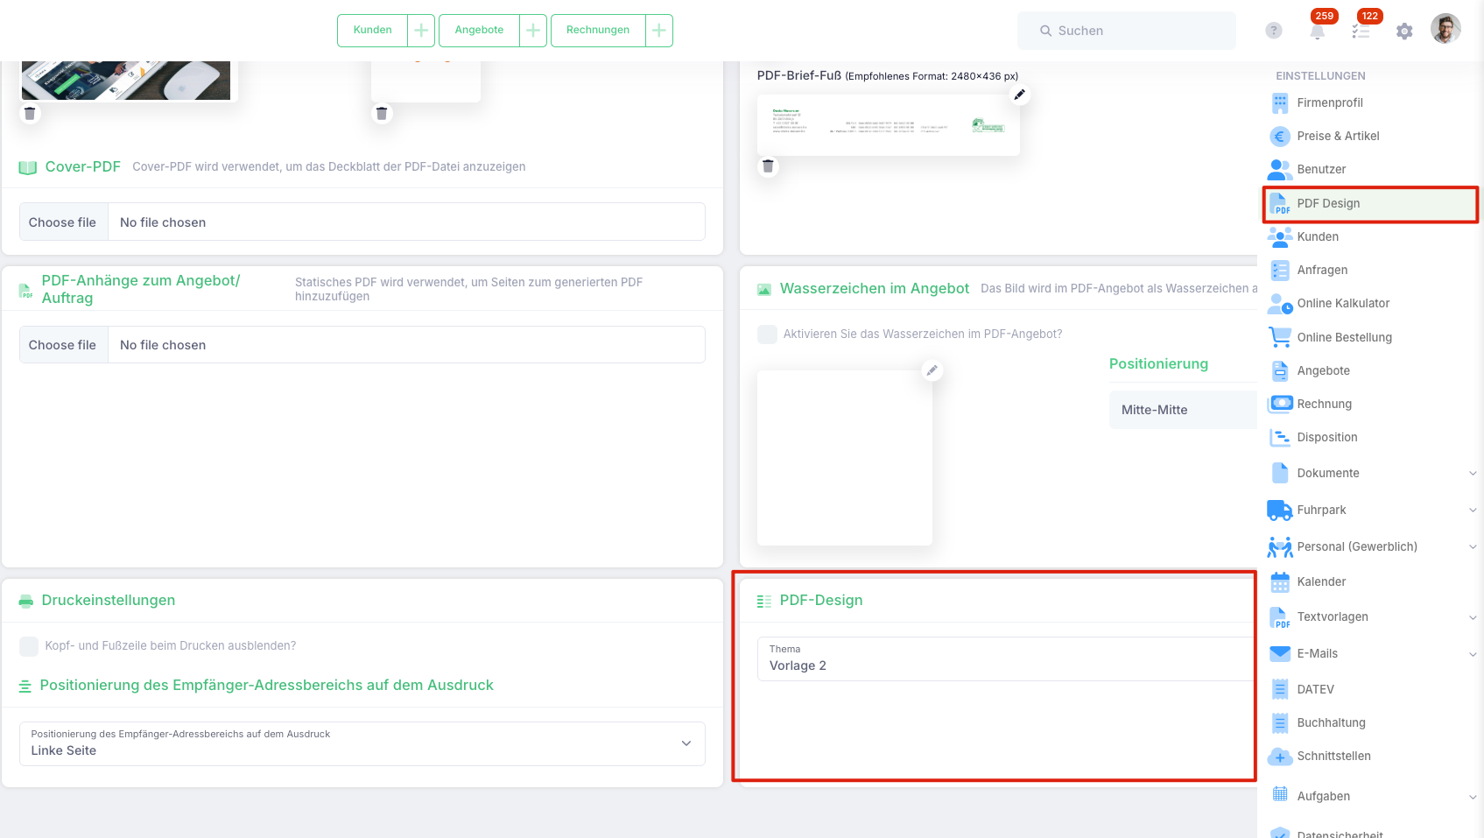Click the Suchen search field
The height and width of the screenshot is (838, 1484).
[1127, 31]
